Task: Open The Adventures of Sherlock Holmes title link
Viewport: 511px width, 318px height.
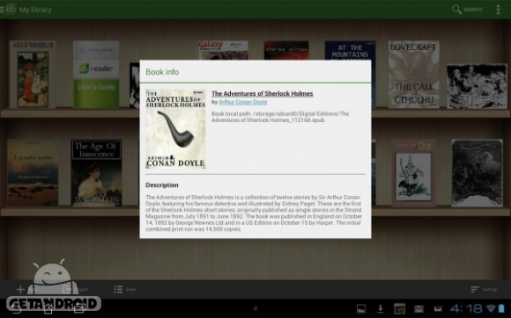Action: pos(263,93)
